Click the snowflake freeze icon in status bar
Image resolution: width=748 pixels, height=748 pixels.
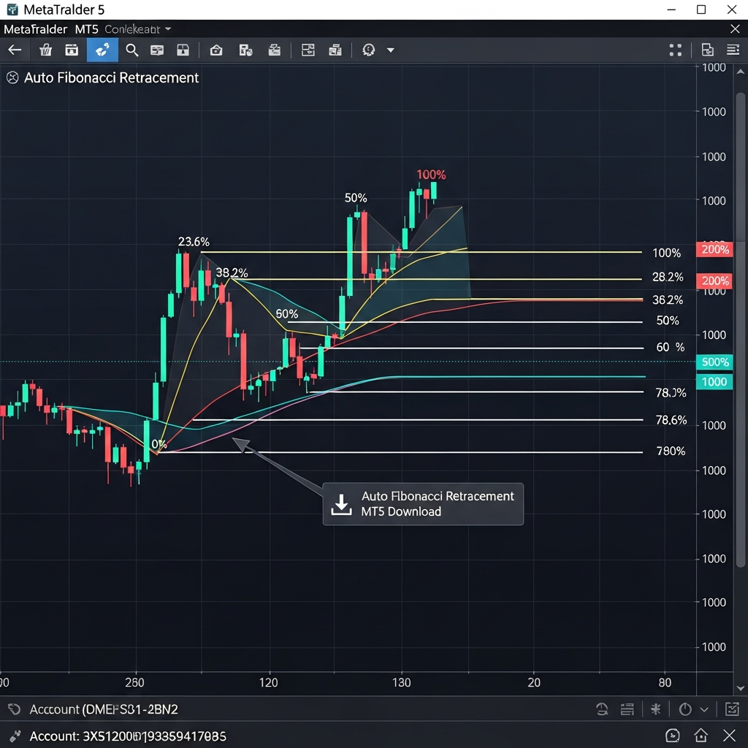click(656, 709)
